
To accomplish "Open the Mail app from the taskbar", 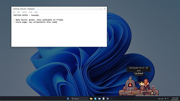I will click(100, 99).
